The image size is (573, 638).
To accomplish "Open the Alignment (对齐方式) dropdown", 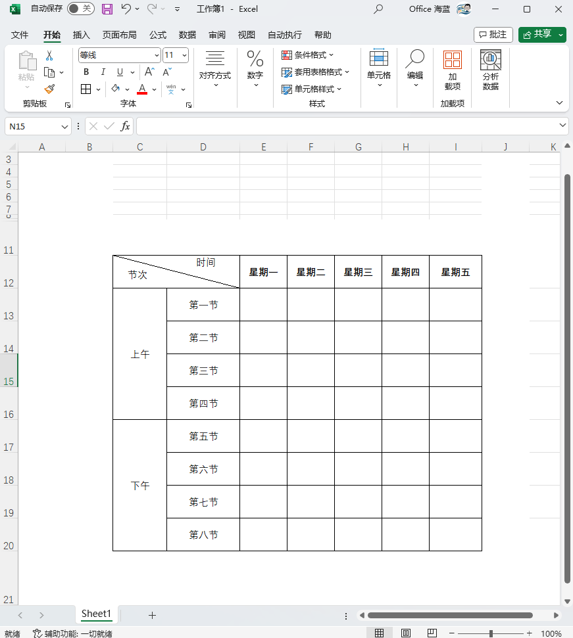I will [x=215, y=69].
